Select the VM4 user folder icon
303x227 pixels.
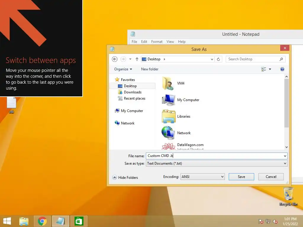click(168, 83)
